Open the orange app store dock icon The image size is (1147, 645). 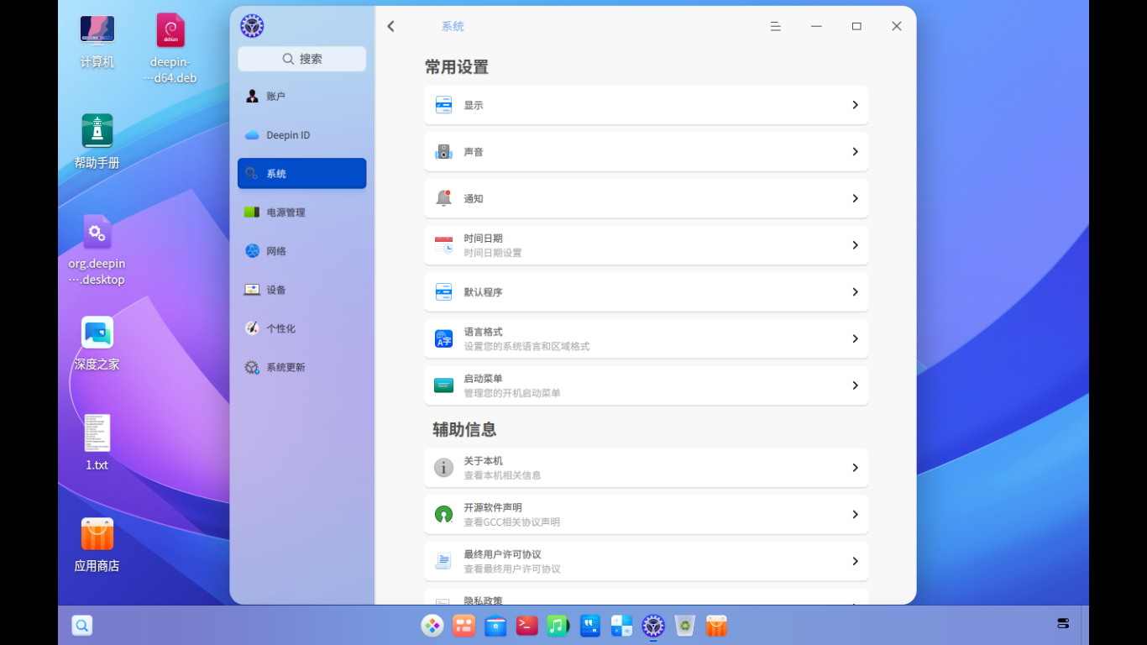coord(716,626)
